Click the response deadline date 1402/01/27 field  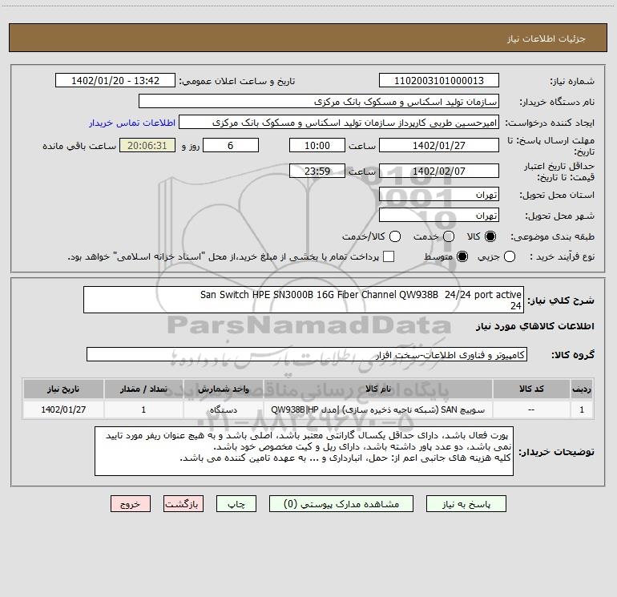tap(439, 145)
